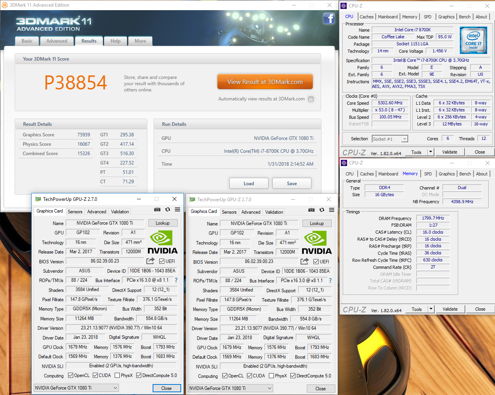The image size is (495, 395).
Task: Toggle DirectCompute 5.0 checkbox in left GPU-Z
Action: tap(139, 375)
